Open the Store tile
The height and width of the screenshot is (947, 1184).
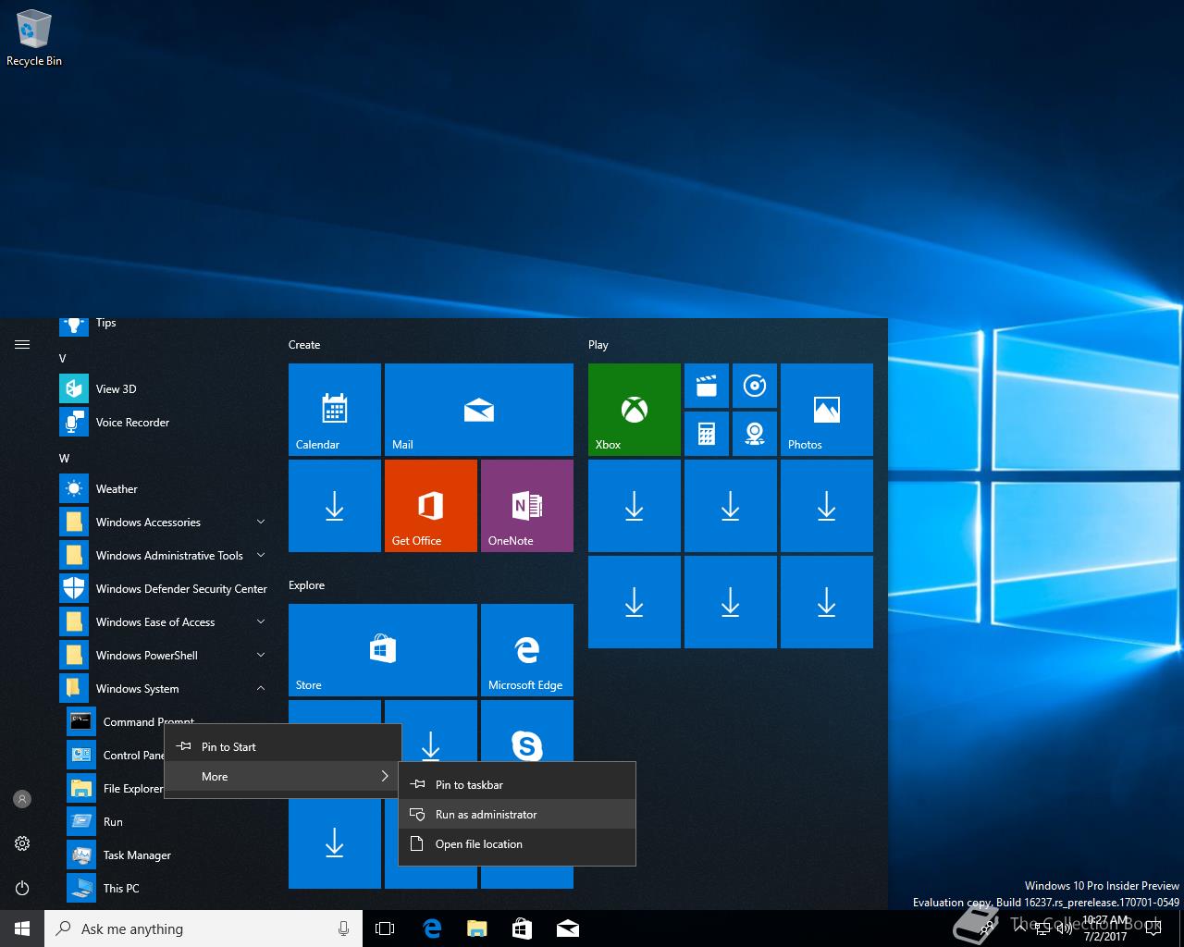(x=383, y=650)
